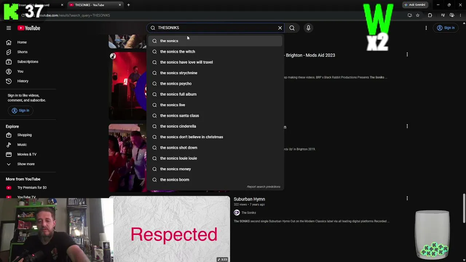Select the suggestion "the sonics shot down"

[x=215, y=148]
